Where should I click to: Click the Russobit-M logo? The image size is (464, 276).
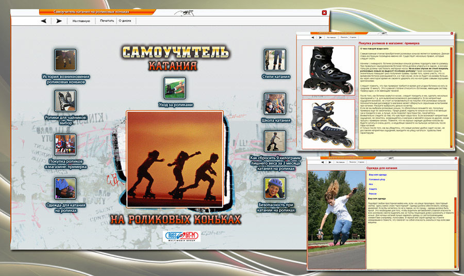coord(181,236)
